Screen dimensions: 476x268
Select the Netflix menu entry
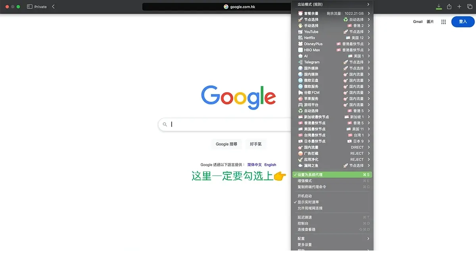309,38
